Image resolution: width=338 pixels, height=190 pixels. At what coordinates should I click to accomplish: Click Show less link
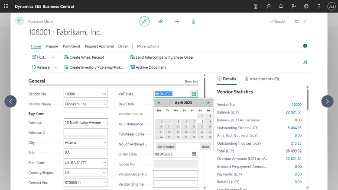191,81
